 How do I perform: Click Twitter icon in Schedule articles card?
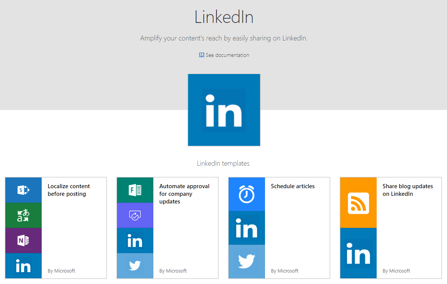point(247,261)
